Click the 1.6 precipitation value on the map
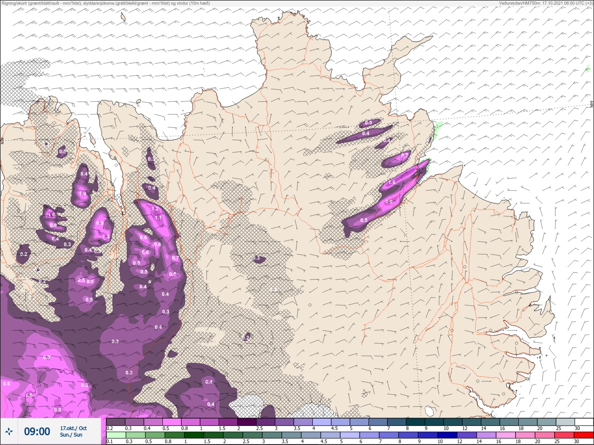 pyautogui.click(x=392, y=183)
